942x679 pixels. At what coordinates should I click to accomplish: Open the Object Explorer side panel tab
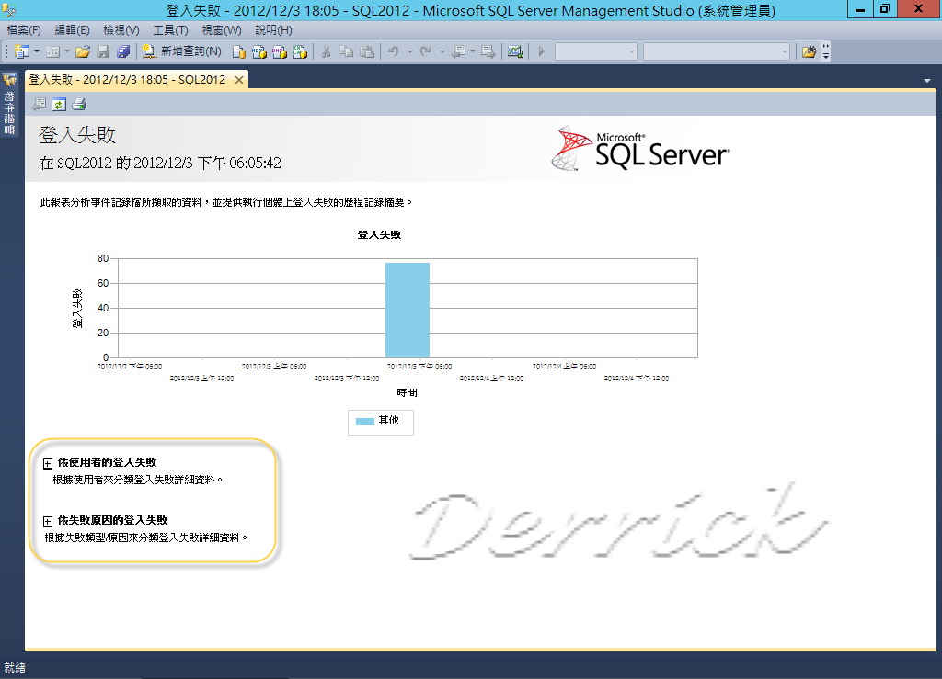pos(9,104)
